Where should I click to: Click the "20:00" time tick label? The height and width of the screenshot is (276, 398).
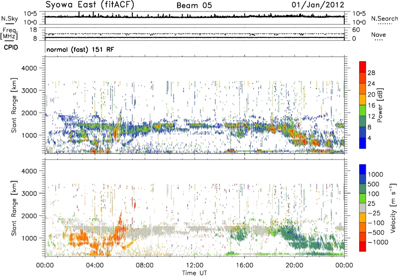294,266
